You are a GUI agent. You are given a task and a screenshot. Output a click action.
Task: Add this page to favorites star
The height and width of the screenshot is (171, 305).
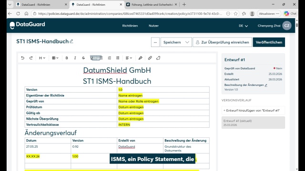tap(236, 14)
